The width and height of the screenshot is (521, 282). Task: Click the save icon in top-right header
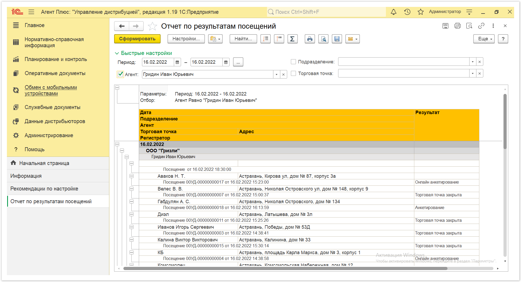click(x=445, y=26)
